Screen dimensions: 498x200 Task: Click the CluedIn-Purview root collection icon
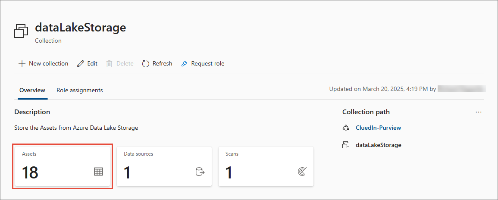pos(346,128)
